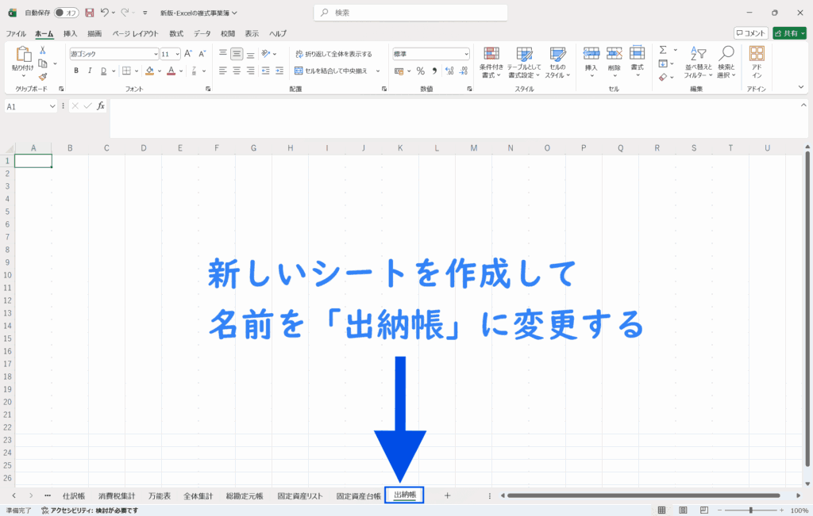Screen dimensions: 813x516
Task: Toggle wrap text (折り返して全体を表示する)
Action: pos(333,54)
